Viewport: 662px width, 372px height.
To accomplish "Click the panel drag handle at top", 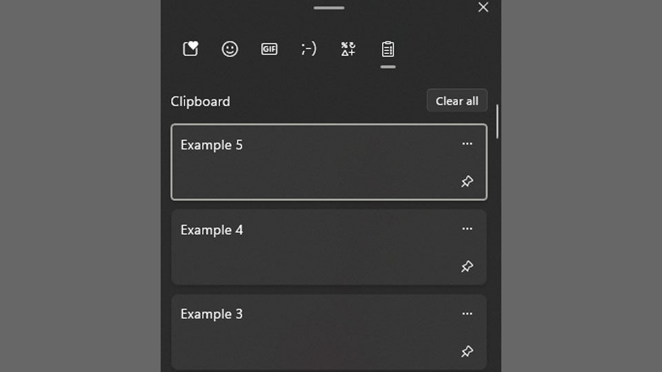I will tap(329, 8).
